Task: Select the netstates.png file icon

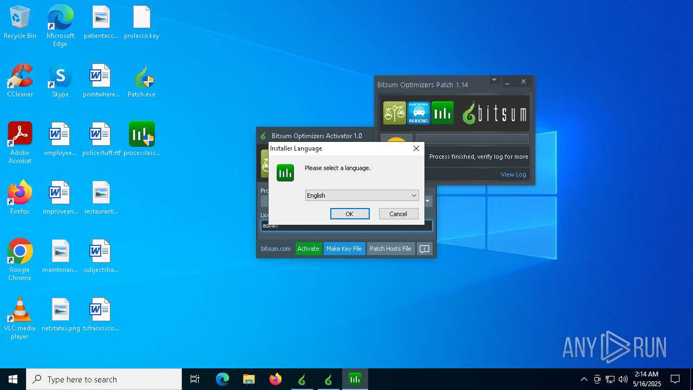Action: (60, 315)
